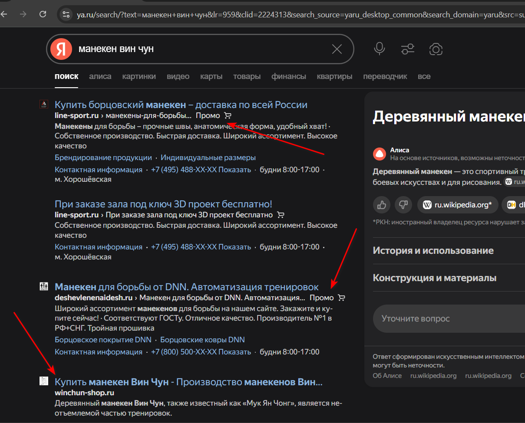Open image search camera icon
525x423 pixels.
click(436, 49)
